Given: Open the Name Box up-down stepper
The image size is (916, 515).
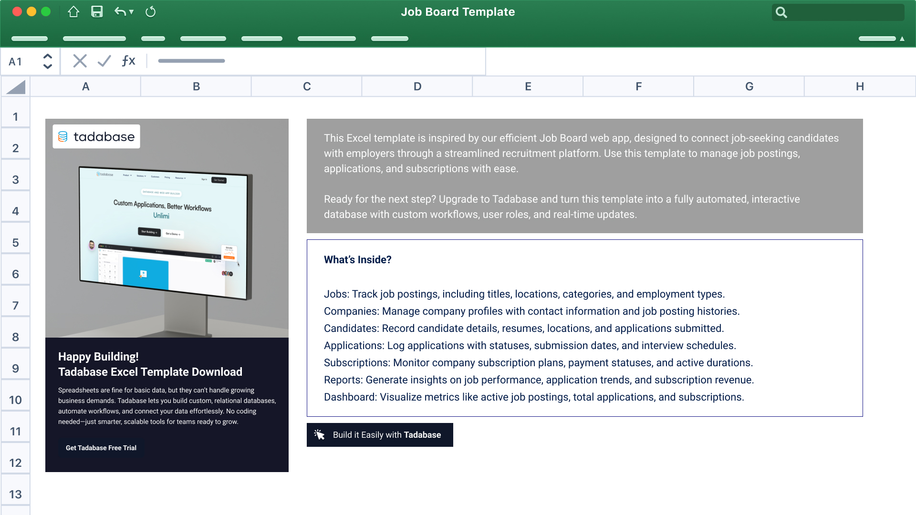Looking at the screenshot, I should tap(47, 61).
